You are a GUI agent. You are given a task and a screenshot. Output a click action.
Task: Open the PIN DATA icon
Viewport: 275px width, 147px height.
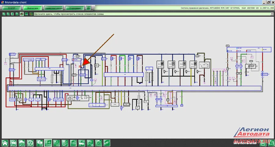point(57,143)
